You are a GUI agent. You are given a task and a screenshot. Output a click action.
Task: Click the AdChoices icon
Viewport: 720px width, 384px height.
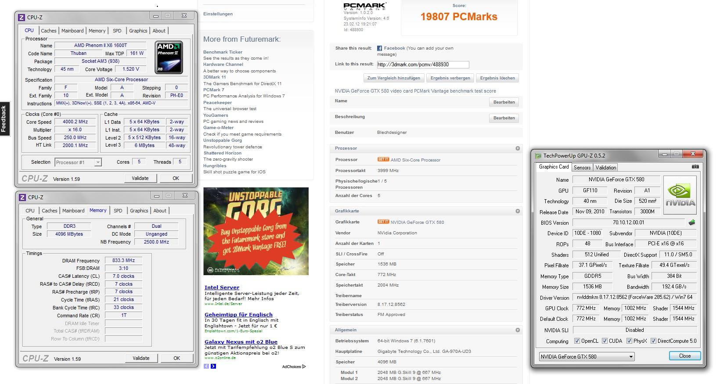coord(304,366)
